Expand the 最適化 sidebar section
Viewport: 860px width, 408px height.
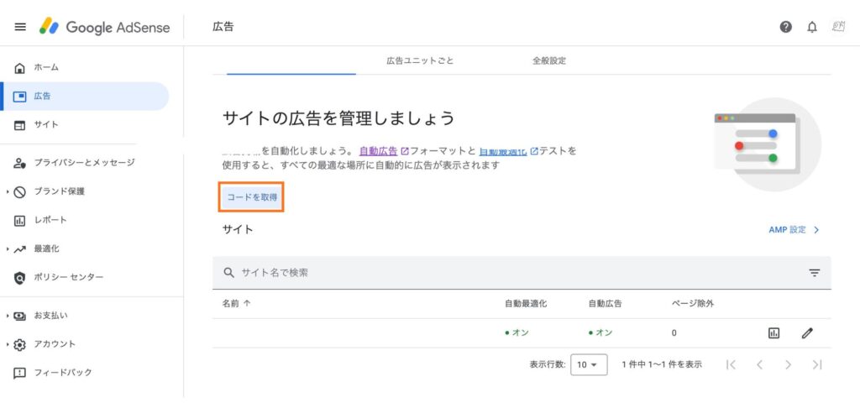46,248
